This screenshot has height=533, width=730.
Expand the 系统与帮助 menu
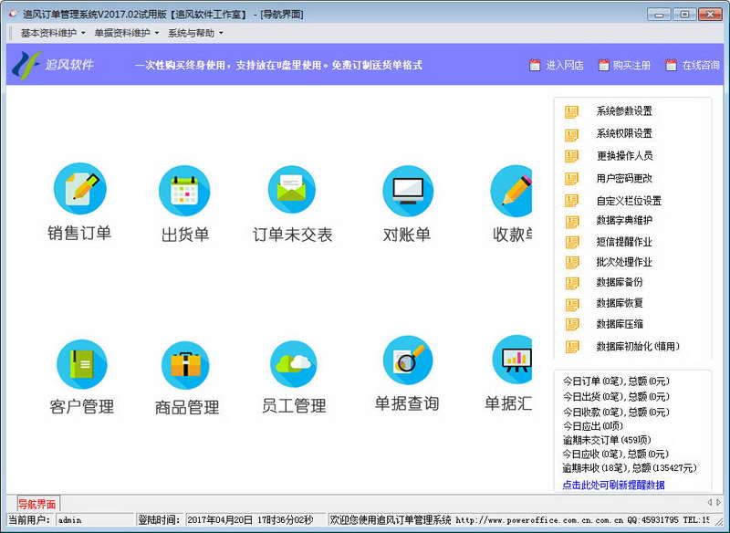tap(195, 33)
